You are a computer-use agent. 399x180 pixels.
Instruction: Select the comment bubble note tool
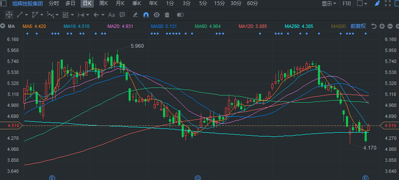(122, 15)
